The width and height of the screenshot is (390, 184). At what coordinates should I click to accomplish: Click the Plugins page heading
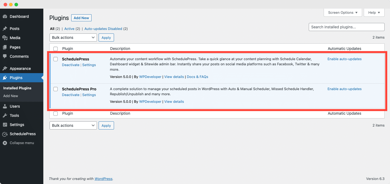tap(59, 18)
